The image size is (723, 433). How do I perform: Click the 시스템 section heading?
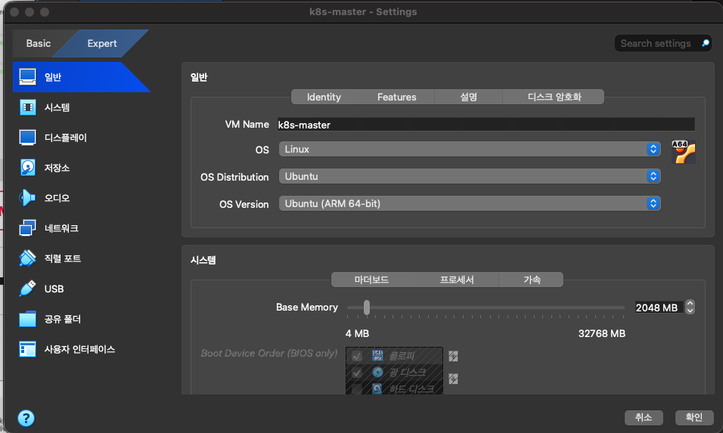pyautogui.click(x=203, y=260)
